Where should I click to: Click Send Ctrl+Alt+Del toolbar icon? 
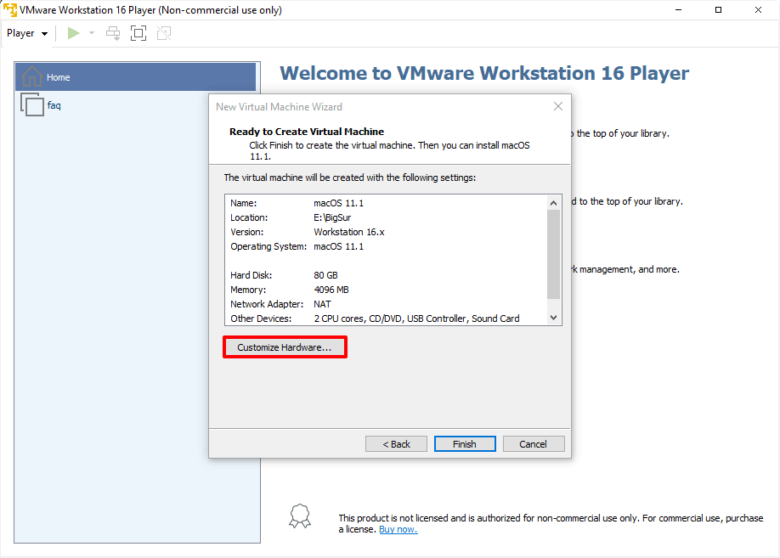pyautogui.click(x=113, y=33)
